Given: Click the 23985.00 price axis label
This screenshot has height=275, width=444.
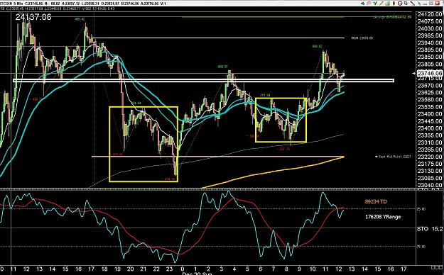Looking at the screenshot, I should (x=430, y=35).
